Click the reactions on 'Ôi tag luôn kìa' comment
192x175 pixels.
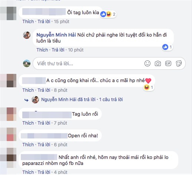click(108, 14)
